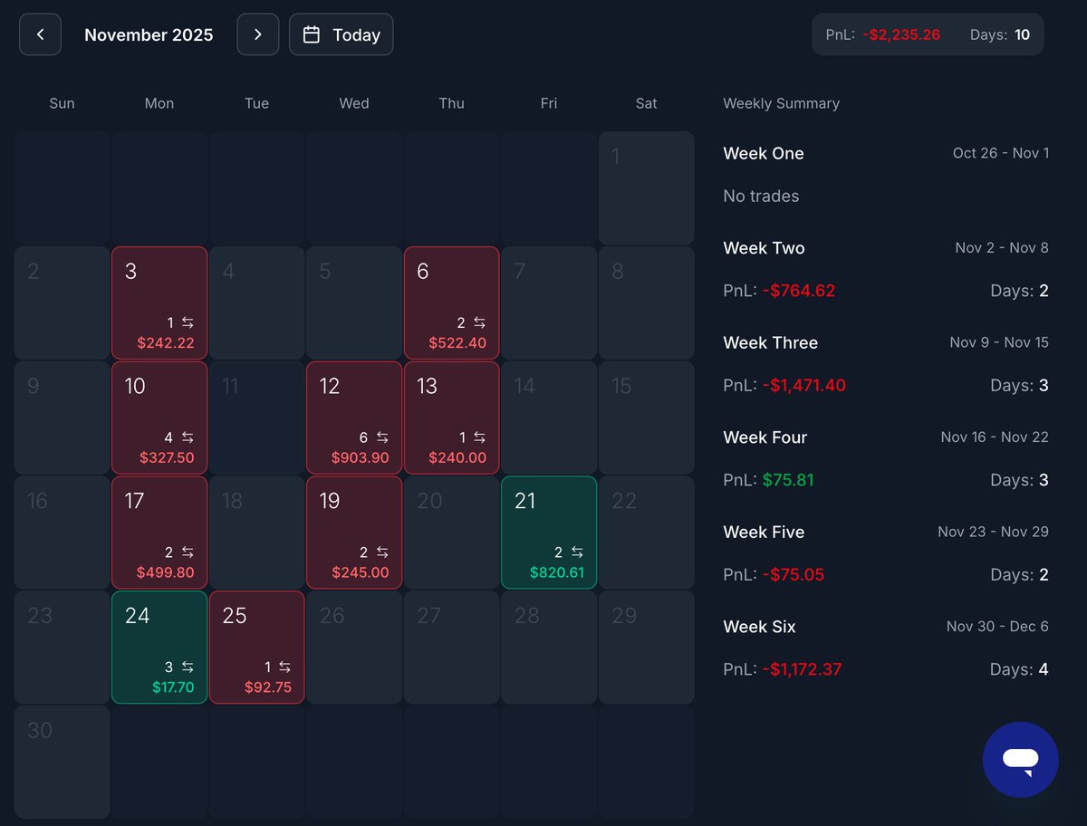Select the Week Five heading
The image size is (1087, 826).
click(764, 532)
